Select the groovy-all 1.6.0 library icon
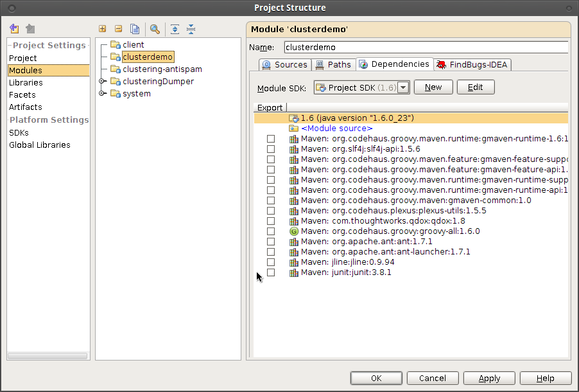The image size is (579, 392). (x=294, y=231)
